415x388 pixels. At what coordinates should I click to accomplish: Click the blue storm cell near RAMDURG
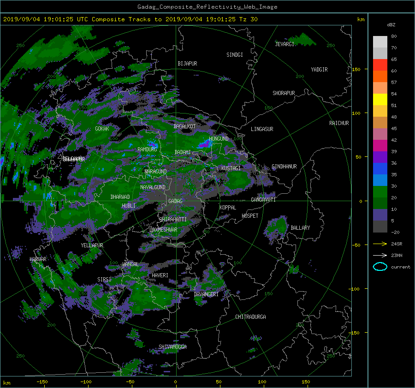coord(153,145)
